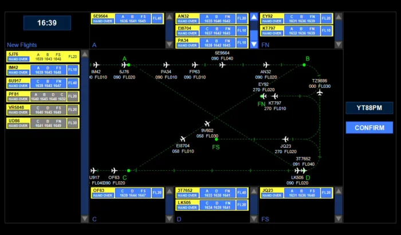Click FL10 level on KT797 strip
401x235 pixels.
coord(327,30)
